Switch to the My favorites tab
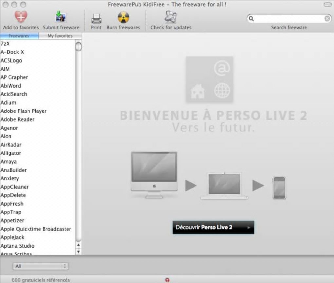This screenshot has height=283, width=334. click(60, 36)
